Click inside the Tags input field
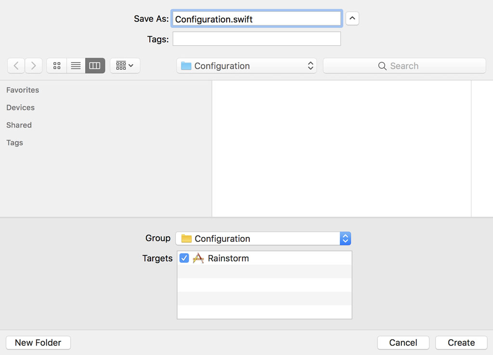The image size is (493, 355). 256,39
